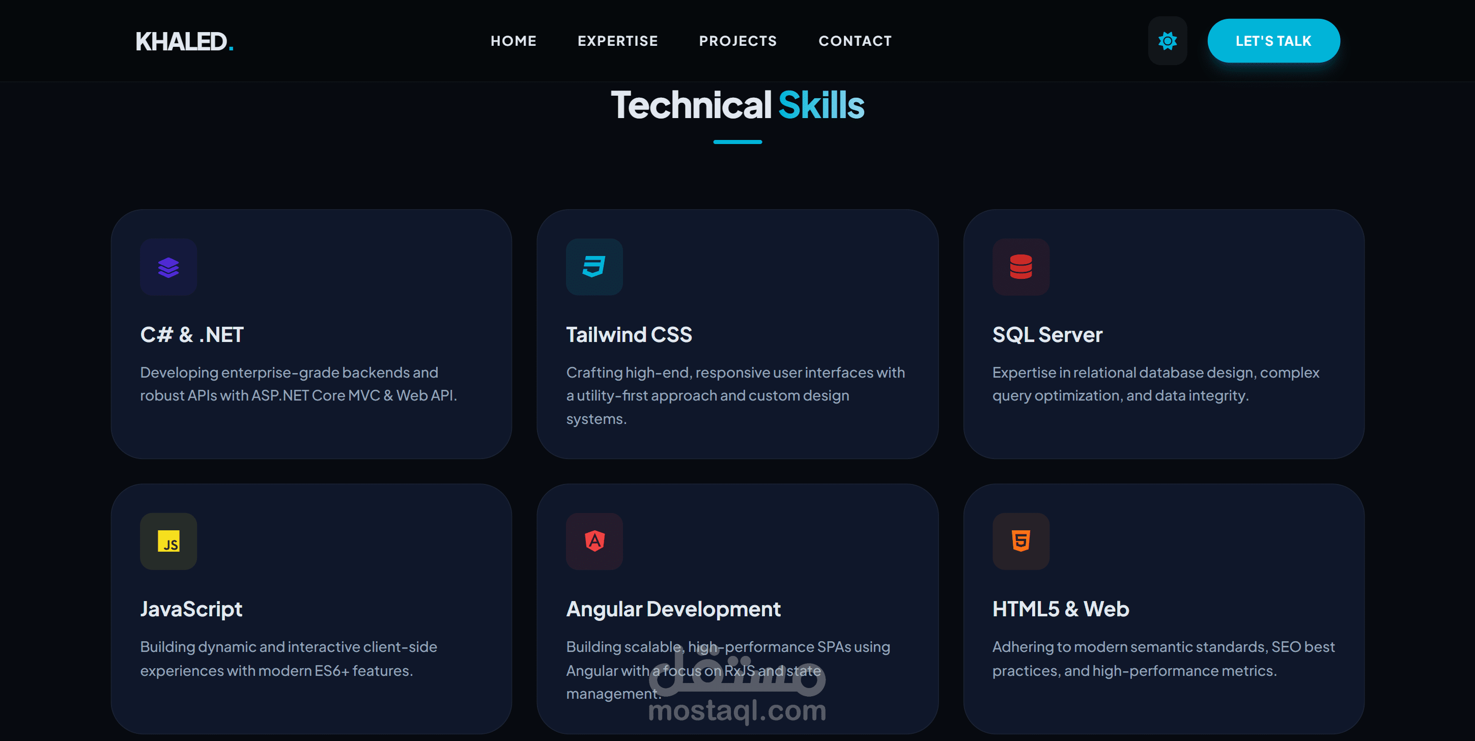Open the Home nav link
This screenshot has height=741, width=1475.
pos(513,41)
